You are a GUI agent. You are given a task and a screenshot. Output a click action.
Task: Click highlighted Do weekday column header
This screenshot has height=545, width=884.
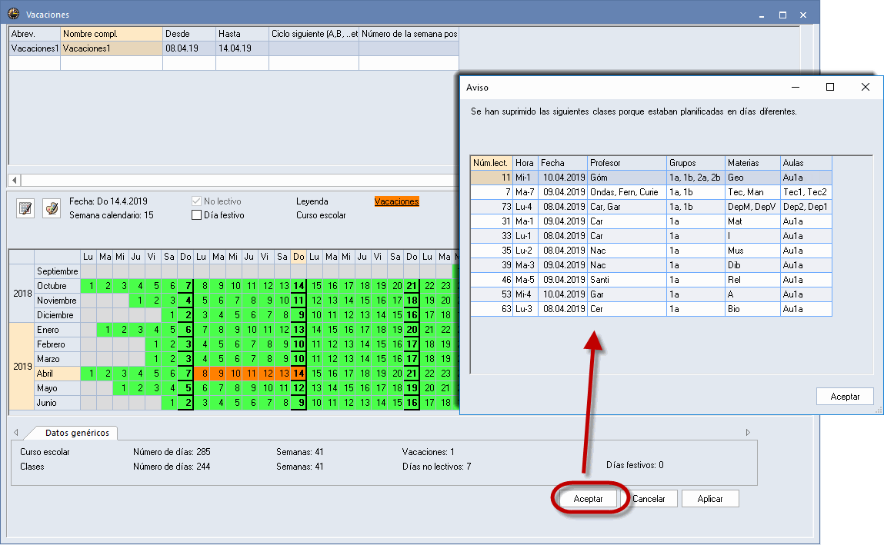299,257
